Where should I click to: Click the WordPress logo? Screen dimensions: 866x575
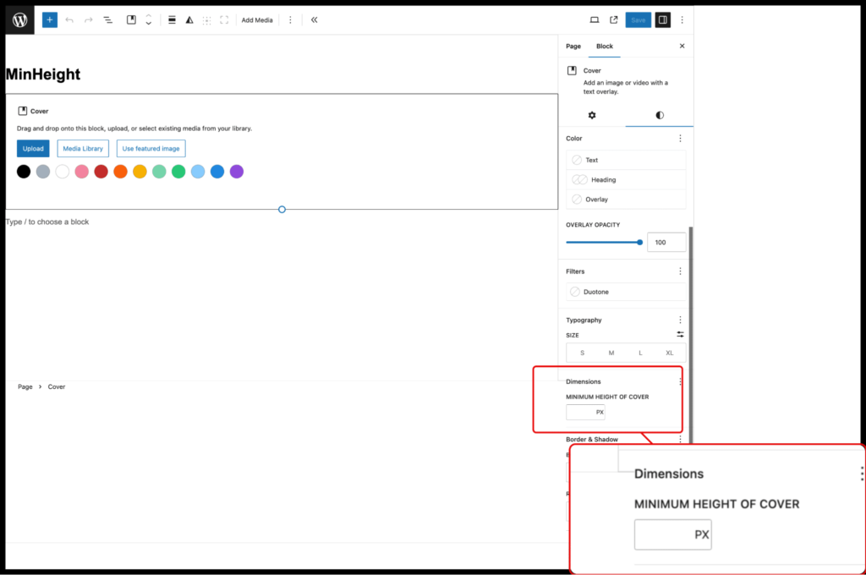click(19, 19)
